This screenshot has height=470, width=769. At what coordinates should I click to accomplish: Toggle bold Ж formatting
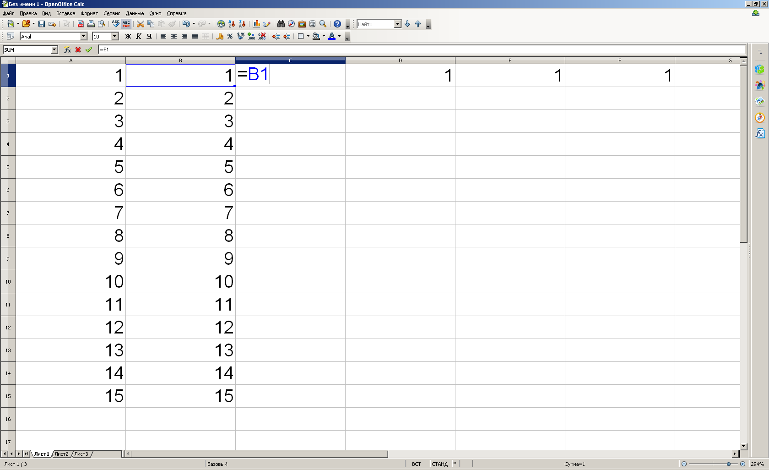(x=128, y=37)
